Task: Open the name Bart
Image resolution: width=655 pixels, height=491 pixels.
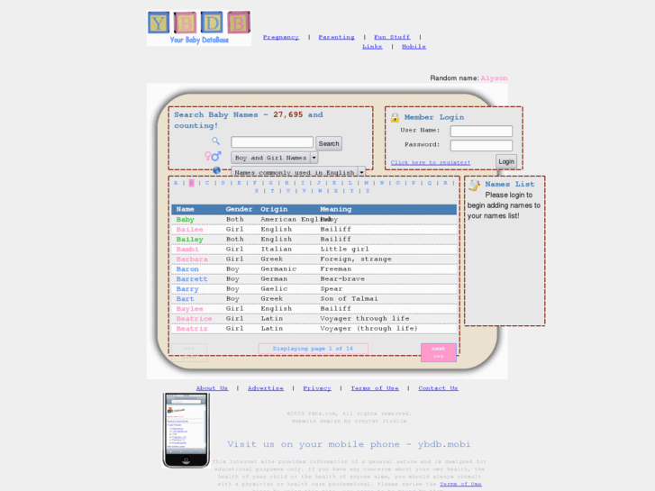Action: point(185,299)
